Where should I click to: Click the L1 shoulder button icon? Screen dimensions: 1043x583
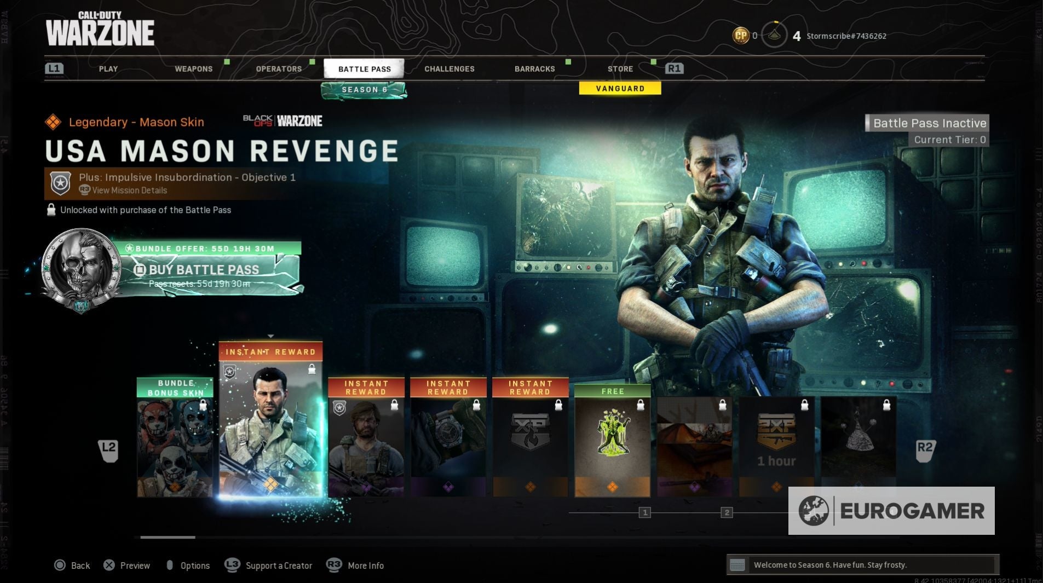tap(54, 68)
